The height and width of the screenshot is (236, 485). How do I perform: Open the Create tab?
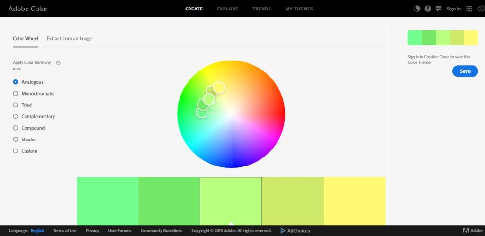point(194,9)
